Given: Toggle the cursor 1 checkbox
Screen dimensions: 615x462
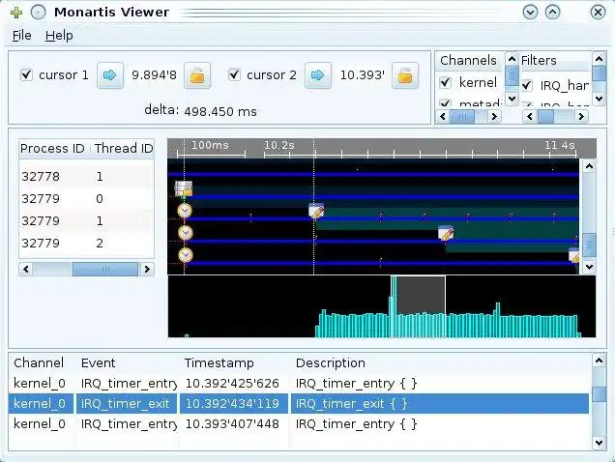Looking at the screenshot, I should click(x=26, y=74).
